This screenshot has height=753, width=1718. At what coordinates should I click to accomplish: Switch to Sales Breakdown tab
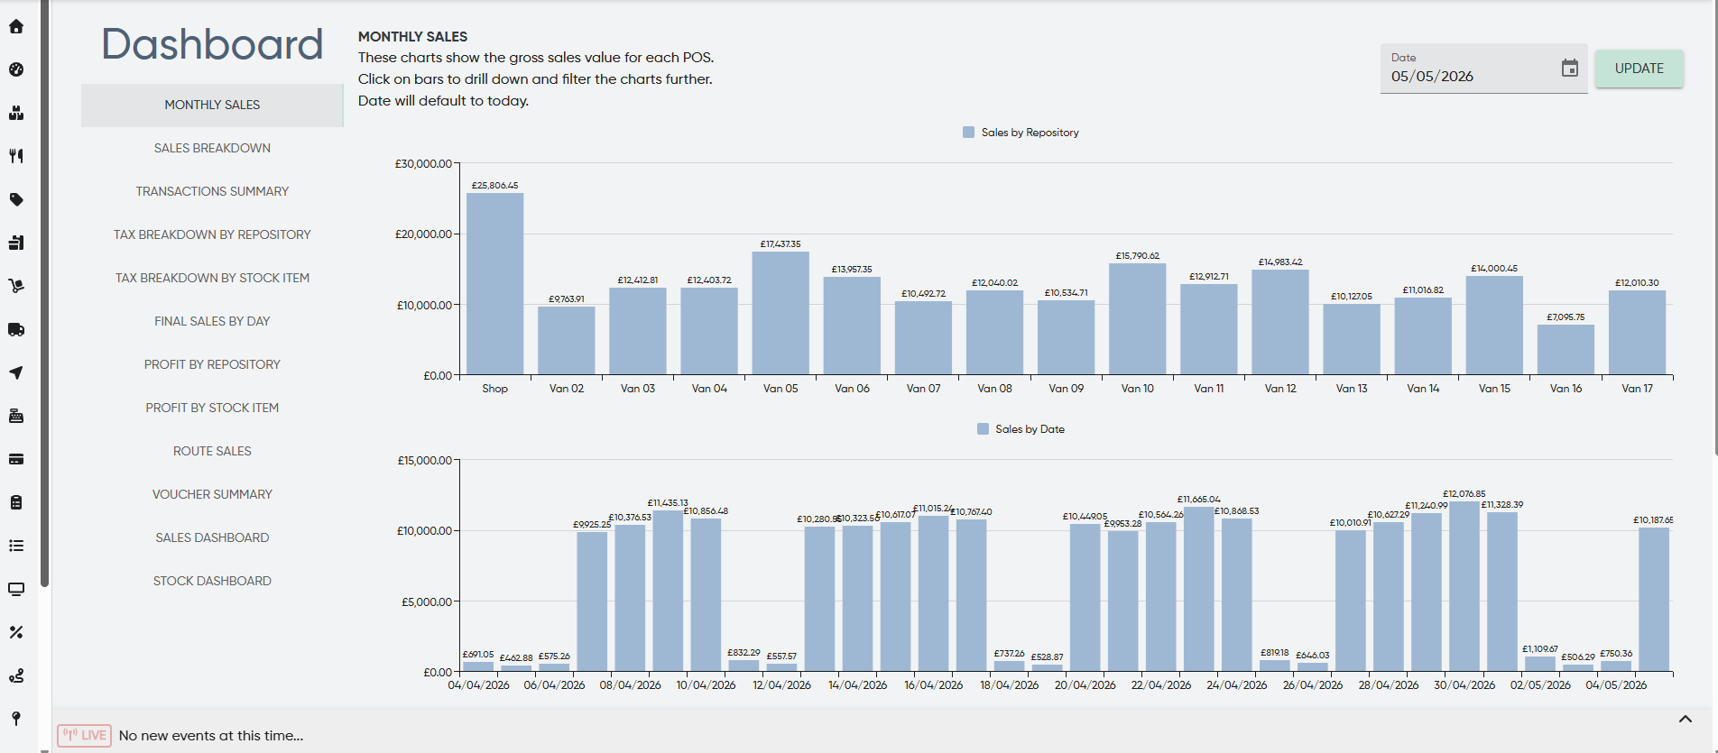tap(212, 149)
